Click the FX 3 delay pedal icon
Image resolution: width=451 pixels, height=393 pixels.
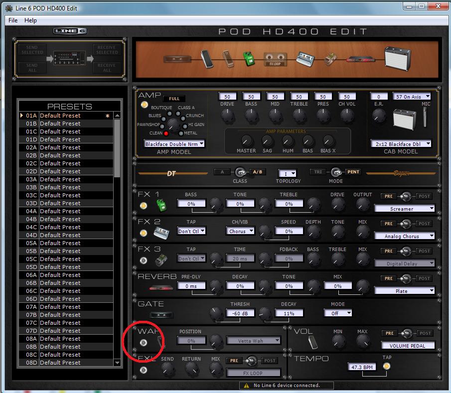[x=161, y=260]
